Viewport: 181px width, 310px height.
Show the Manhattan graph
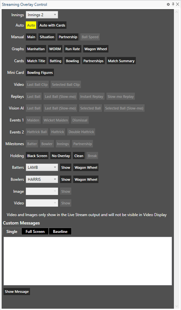[x=36, y=49]
